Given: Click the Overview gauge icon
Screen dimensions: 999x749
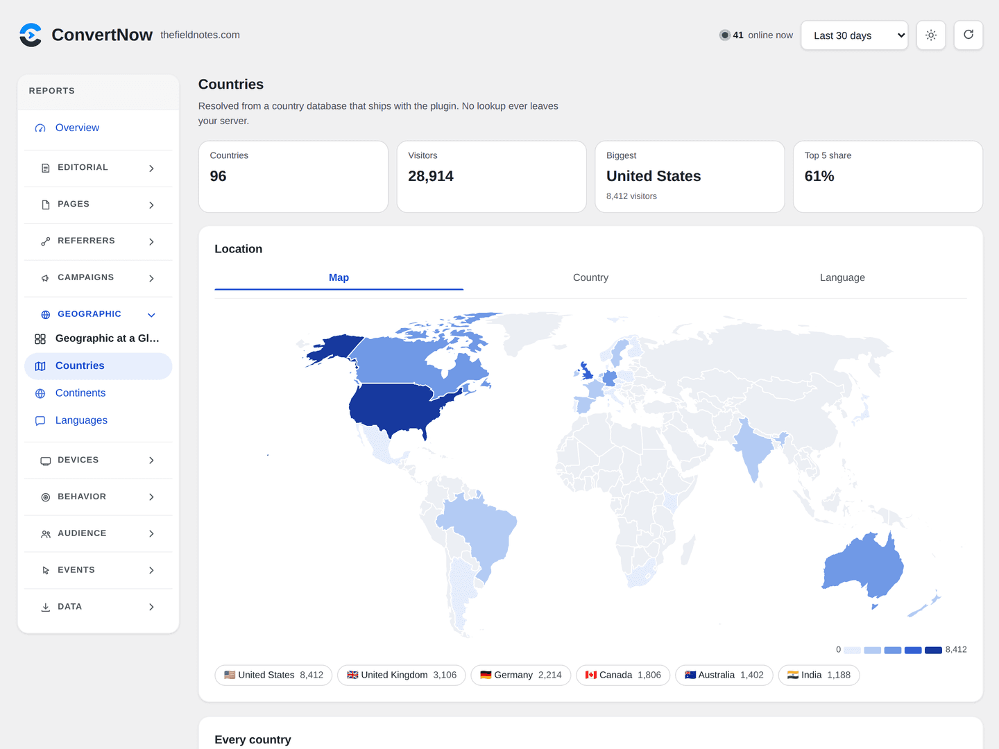Looking at the screenshot, I should [x=40, y=128].
